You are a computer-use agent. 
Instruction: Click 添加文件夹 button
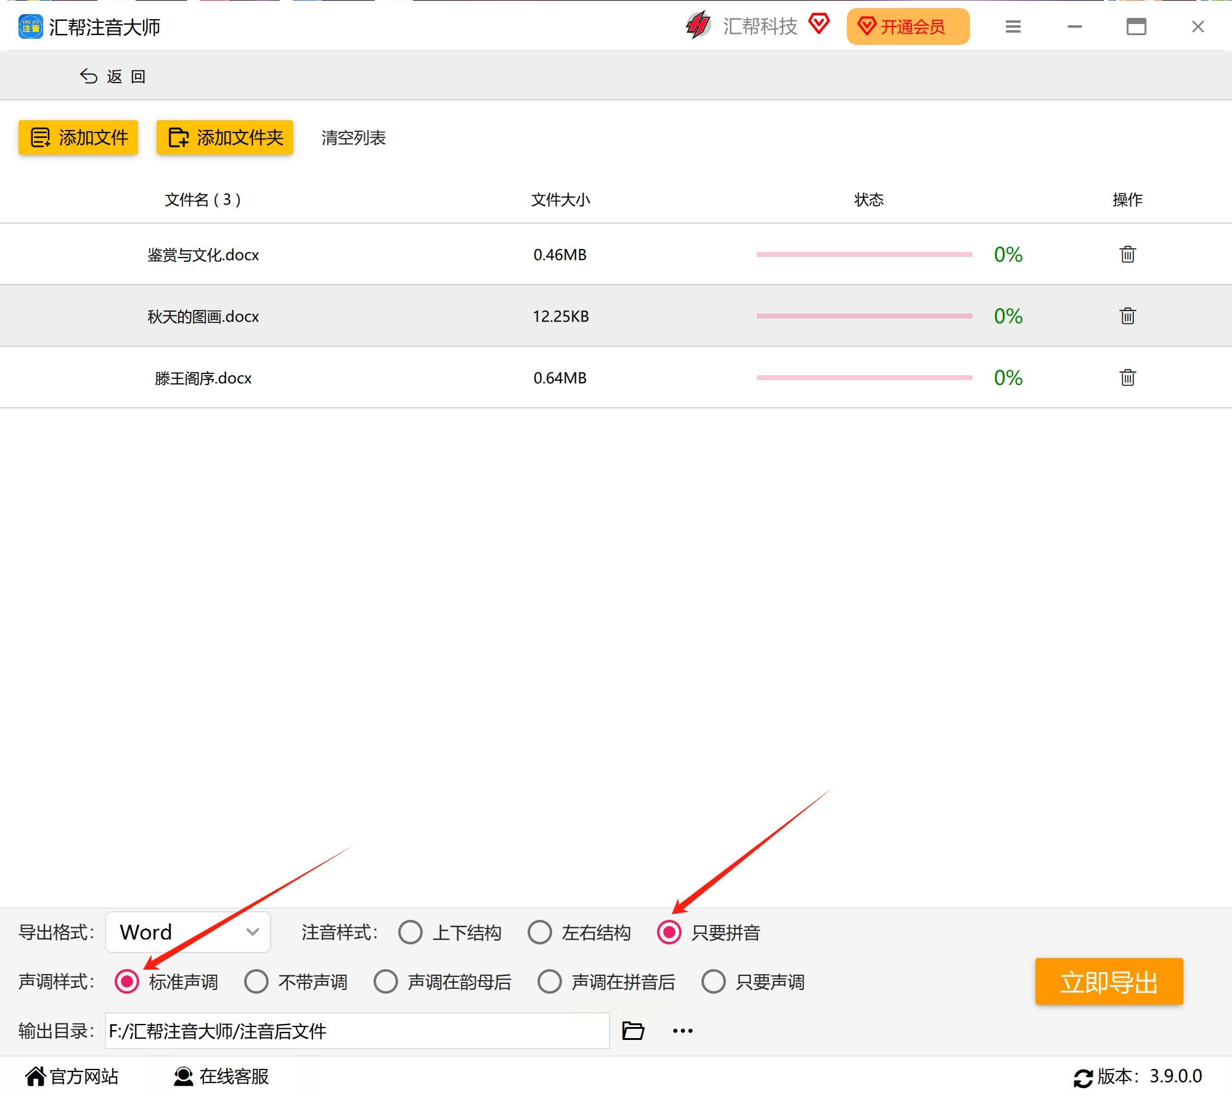coord(225,137)
